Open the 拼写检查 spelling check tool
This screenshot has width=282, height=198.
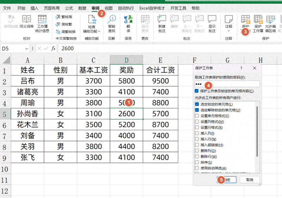pyautogui.click(x=11, y=22)
